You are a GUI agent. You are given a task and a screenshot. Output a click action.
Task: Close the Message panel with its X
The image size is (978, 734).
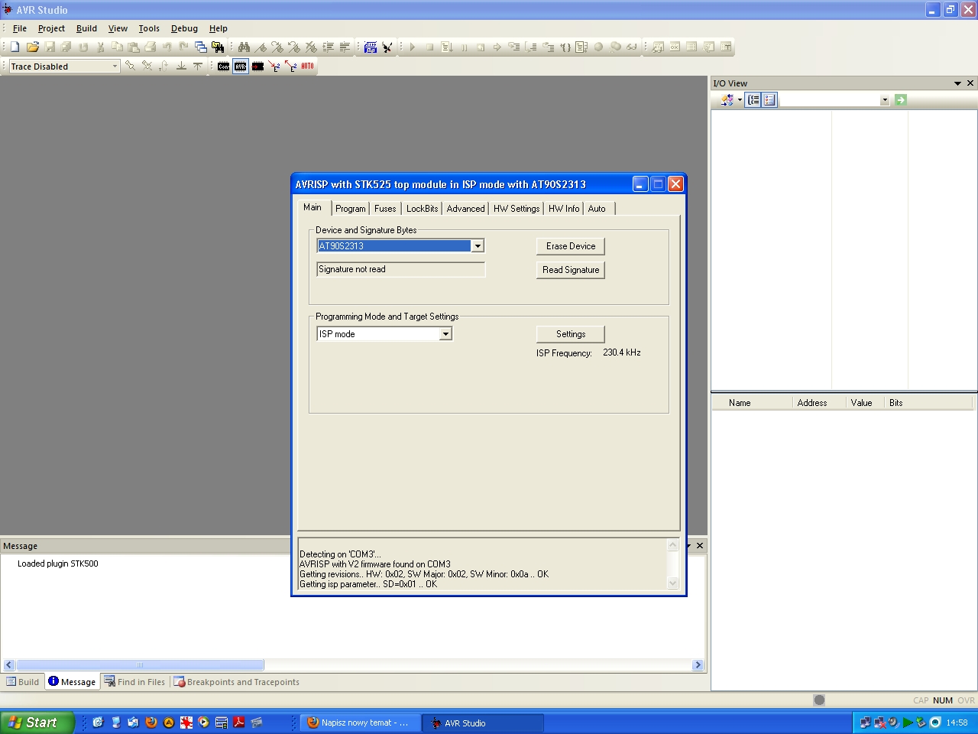click(x=700, y=546)
